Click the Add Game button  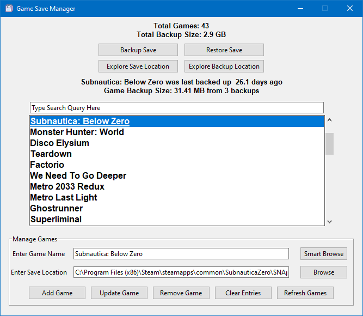(57, 293)
